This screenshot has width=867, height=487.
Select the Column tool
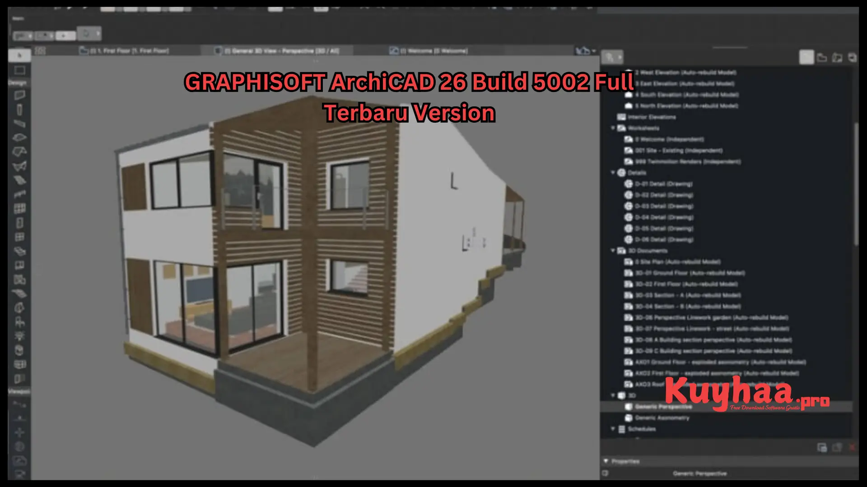point(19,110)
